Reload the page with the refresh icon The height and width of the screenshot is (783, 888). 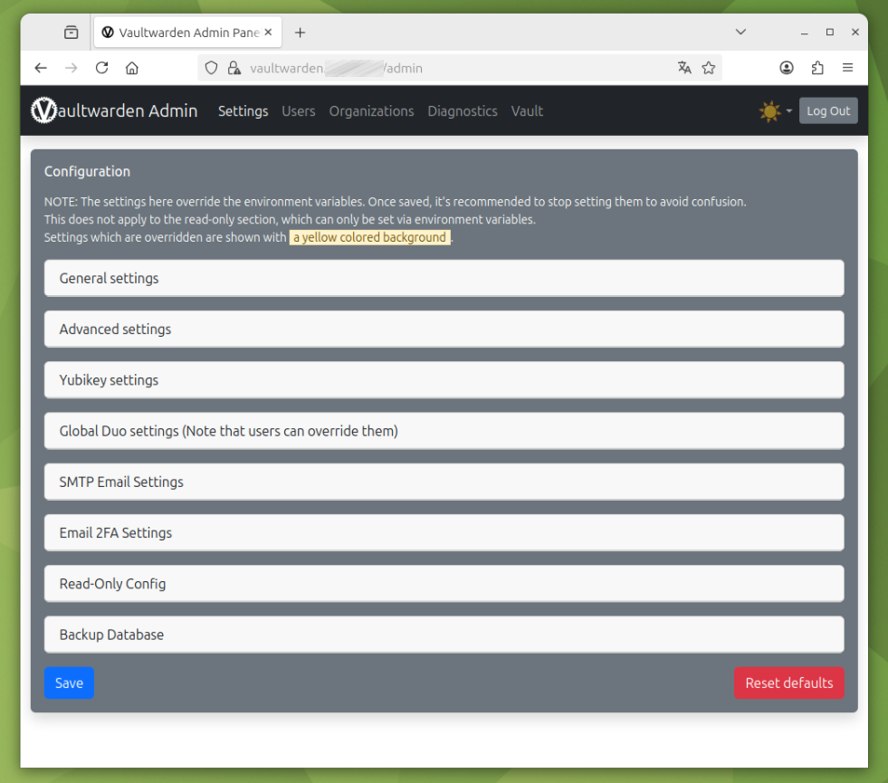[x=102, y=68]
